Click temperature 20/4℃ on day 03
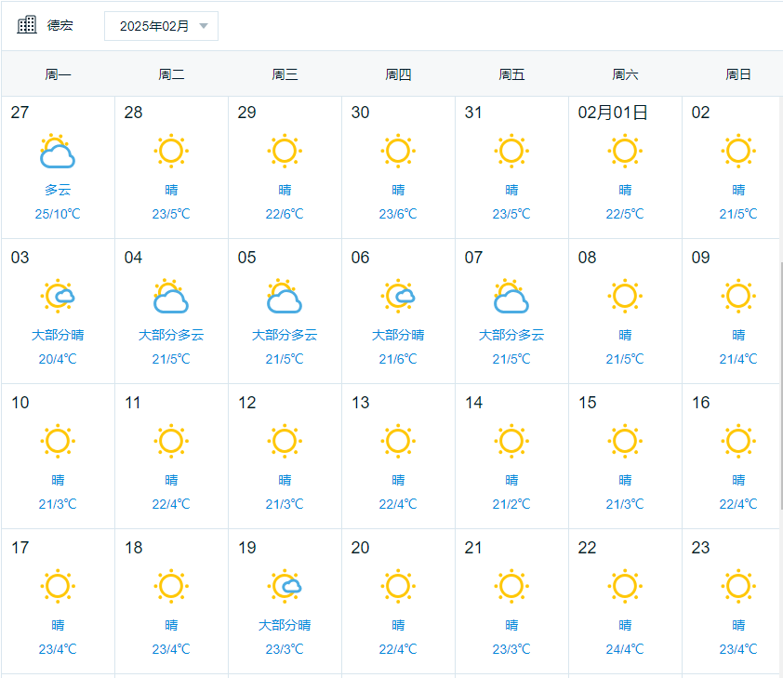783x678 pixels. click(58, 358)
